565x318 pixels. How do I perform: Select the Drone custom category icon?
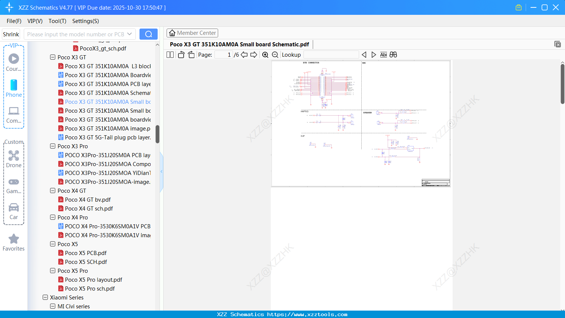[13, 156]
